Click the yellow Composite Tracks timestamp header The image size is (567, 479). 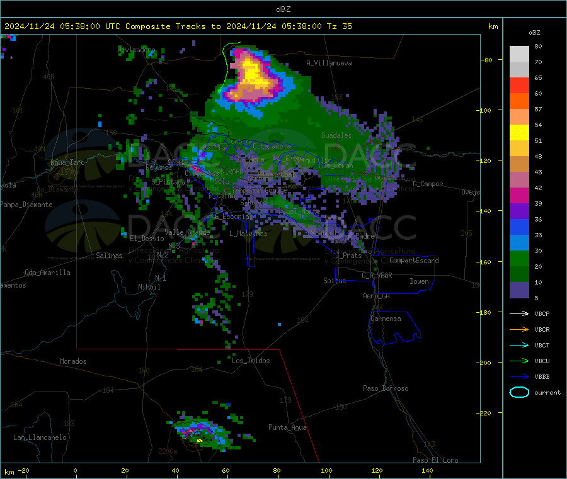[178, 26]
